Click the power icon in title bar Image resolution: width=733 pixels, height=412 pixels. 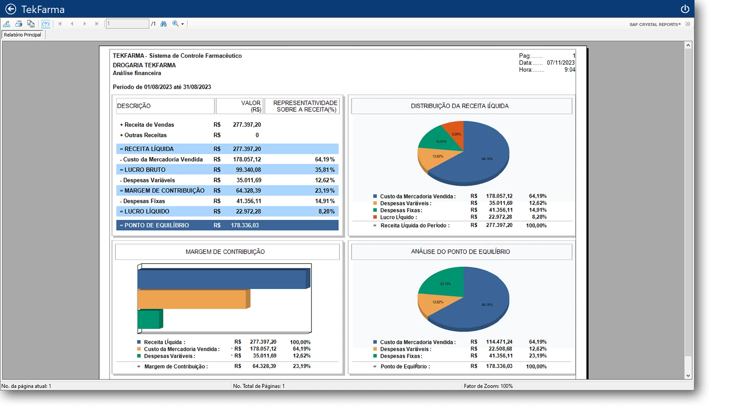pos(685,9)
